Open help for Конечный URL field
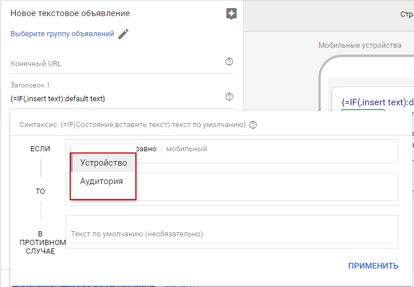Viewport: 414px width, 287px height. click(229, 62)
